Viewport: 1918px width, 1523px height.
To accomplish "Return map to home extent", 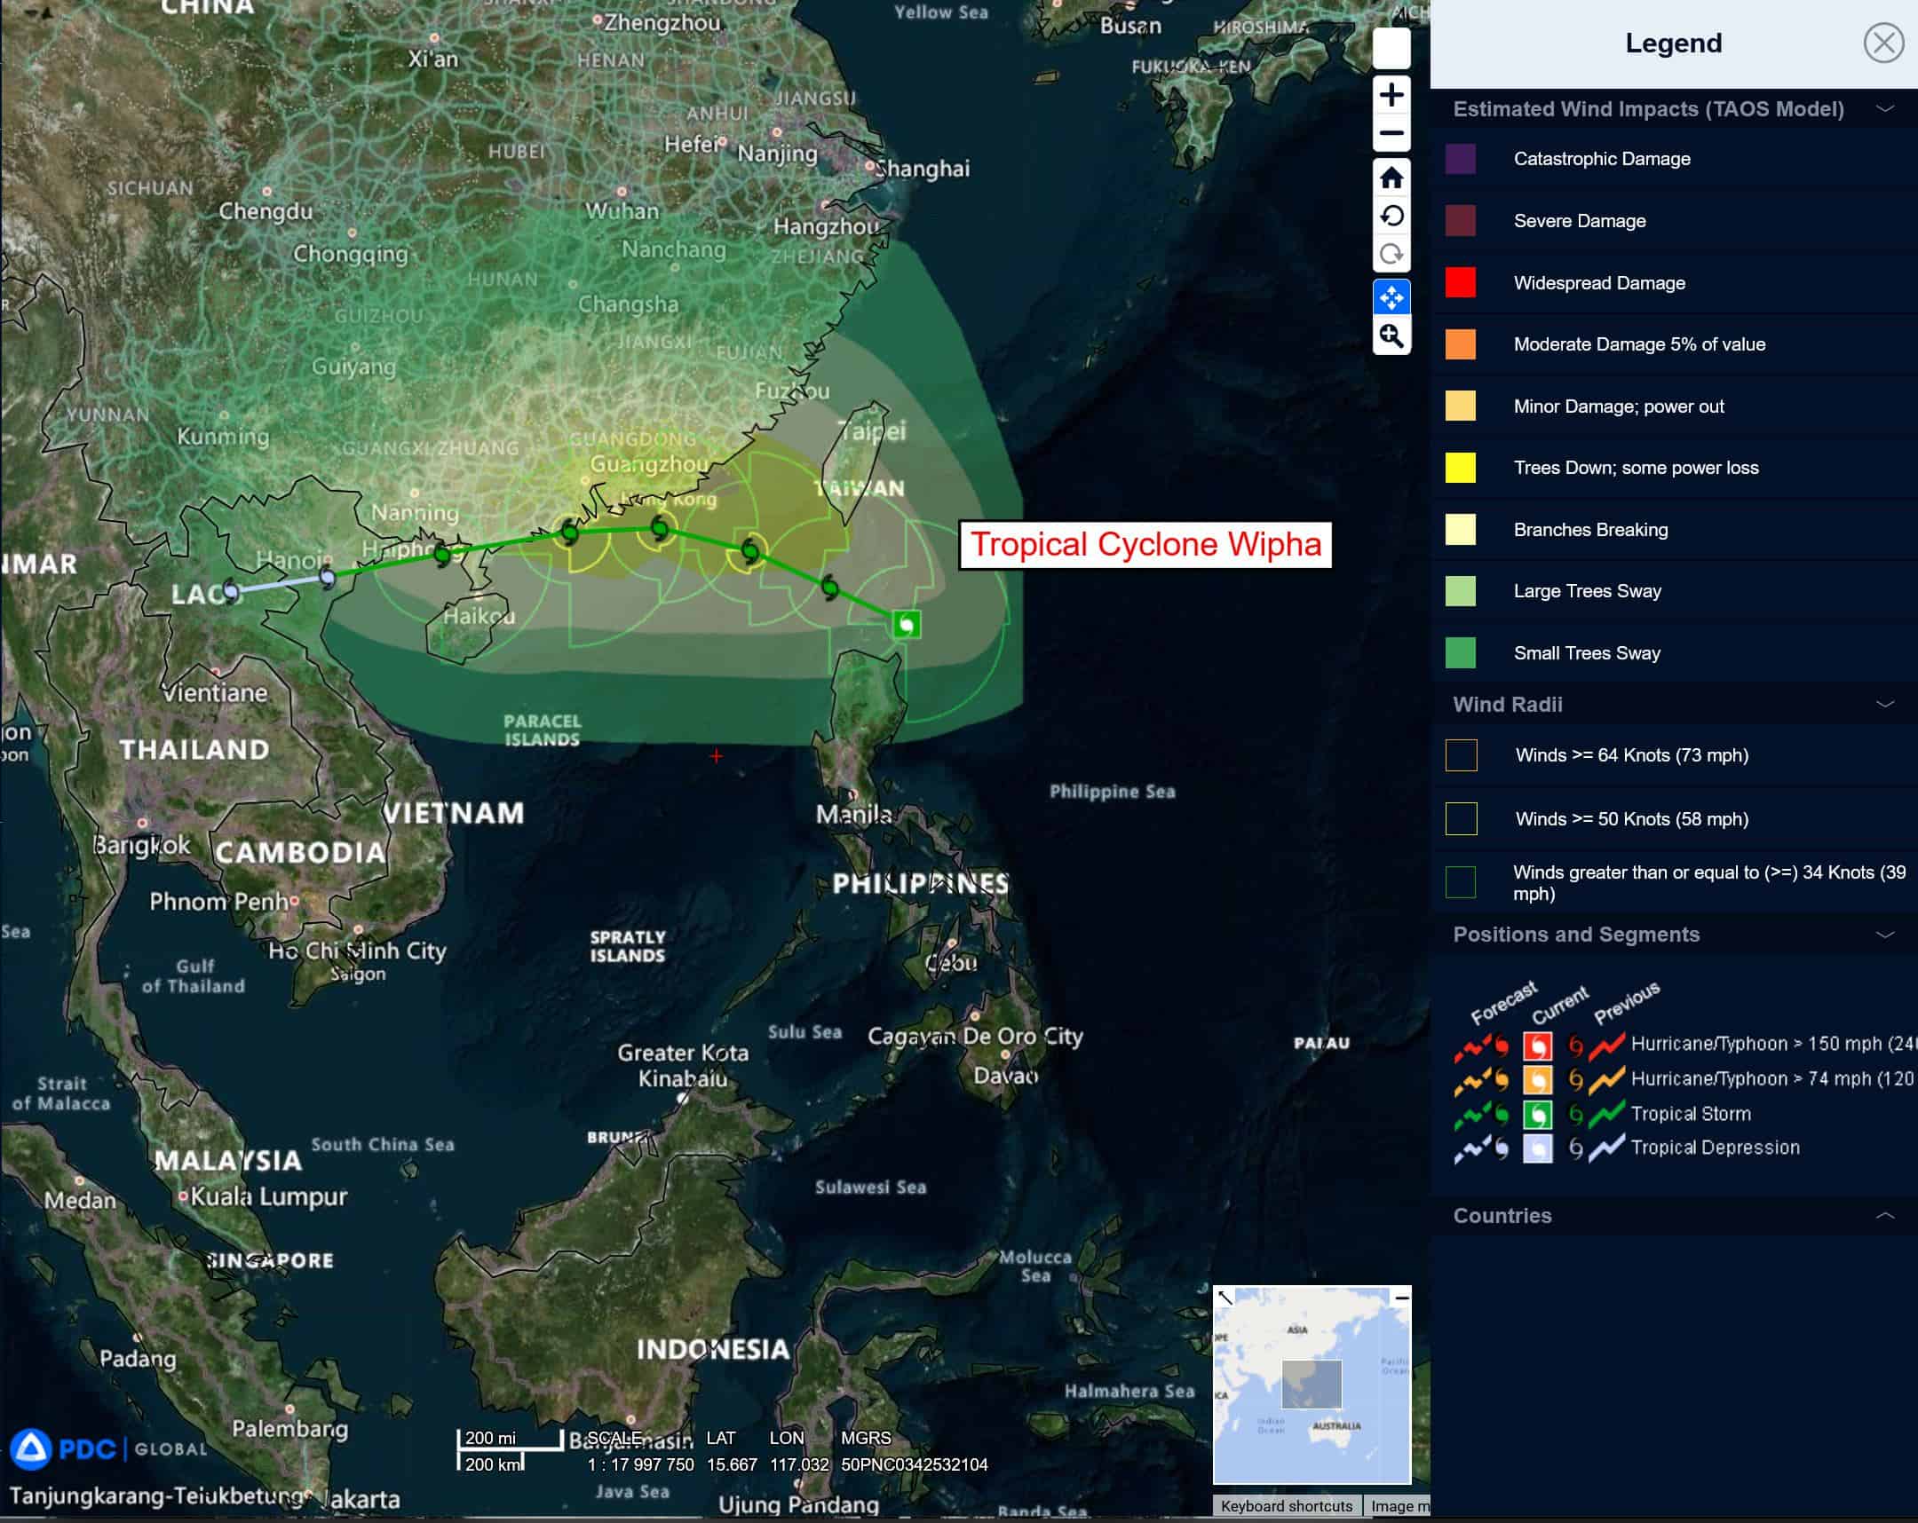I will click(x=1391, y=178).
